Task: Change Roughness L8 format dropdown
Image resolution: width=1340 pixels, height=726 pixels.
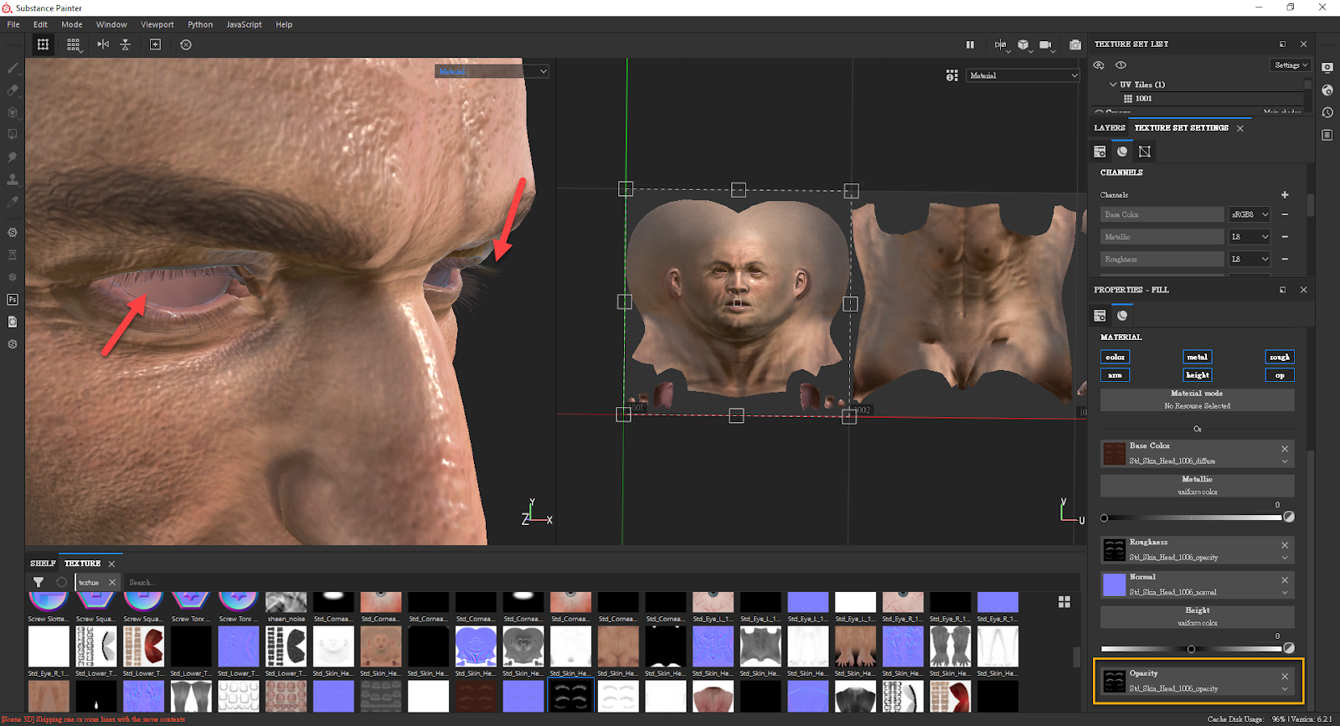Action: (x=1250, y=260)
